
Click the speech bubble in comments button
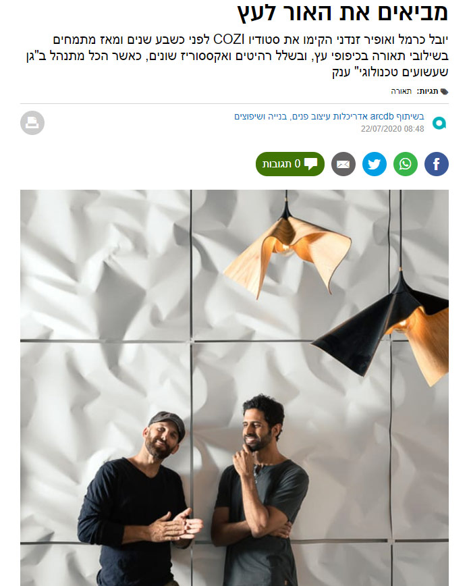[310, 164]
